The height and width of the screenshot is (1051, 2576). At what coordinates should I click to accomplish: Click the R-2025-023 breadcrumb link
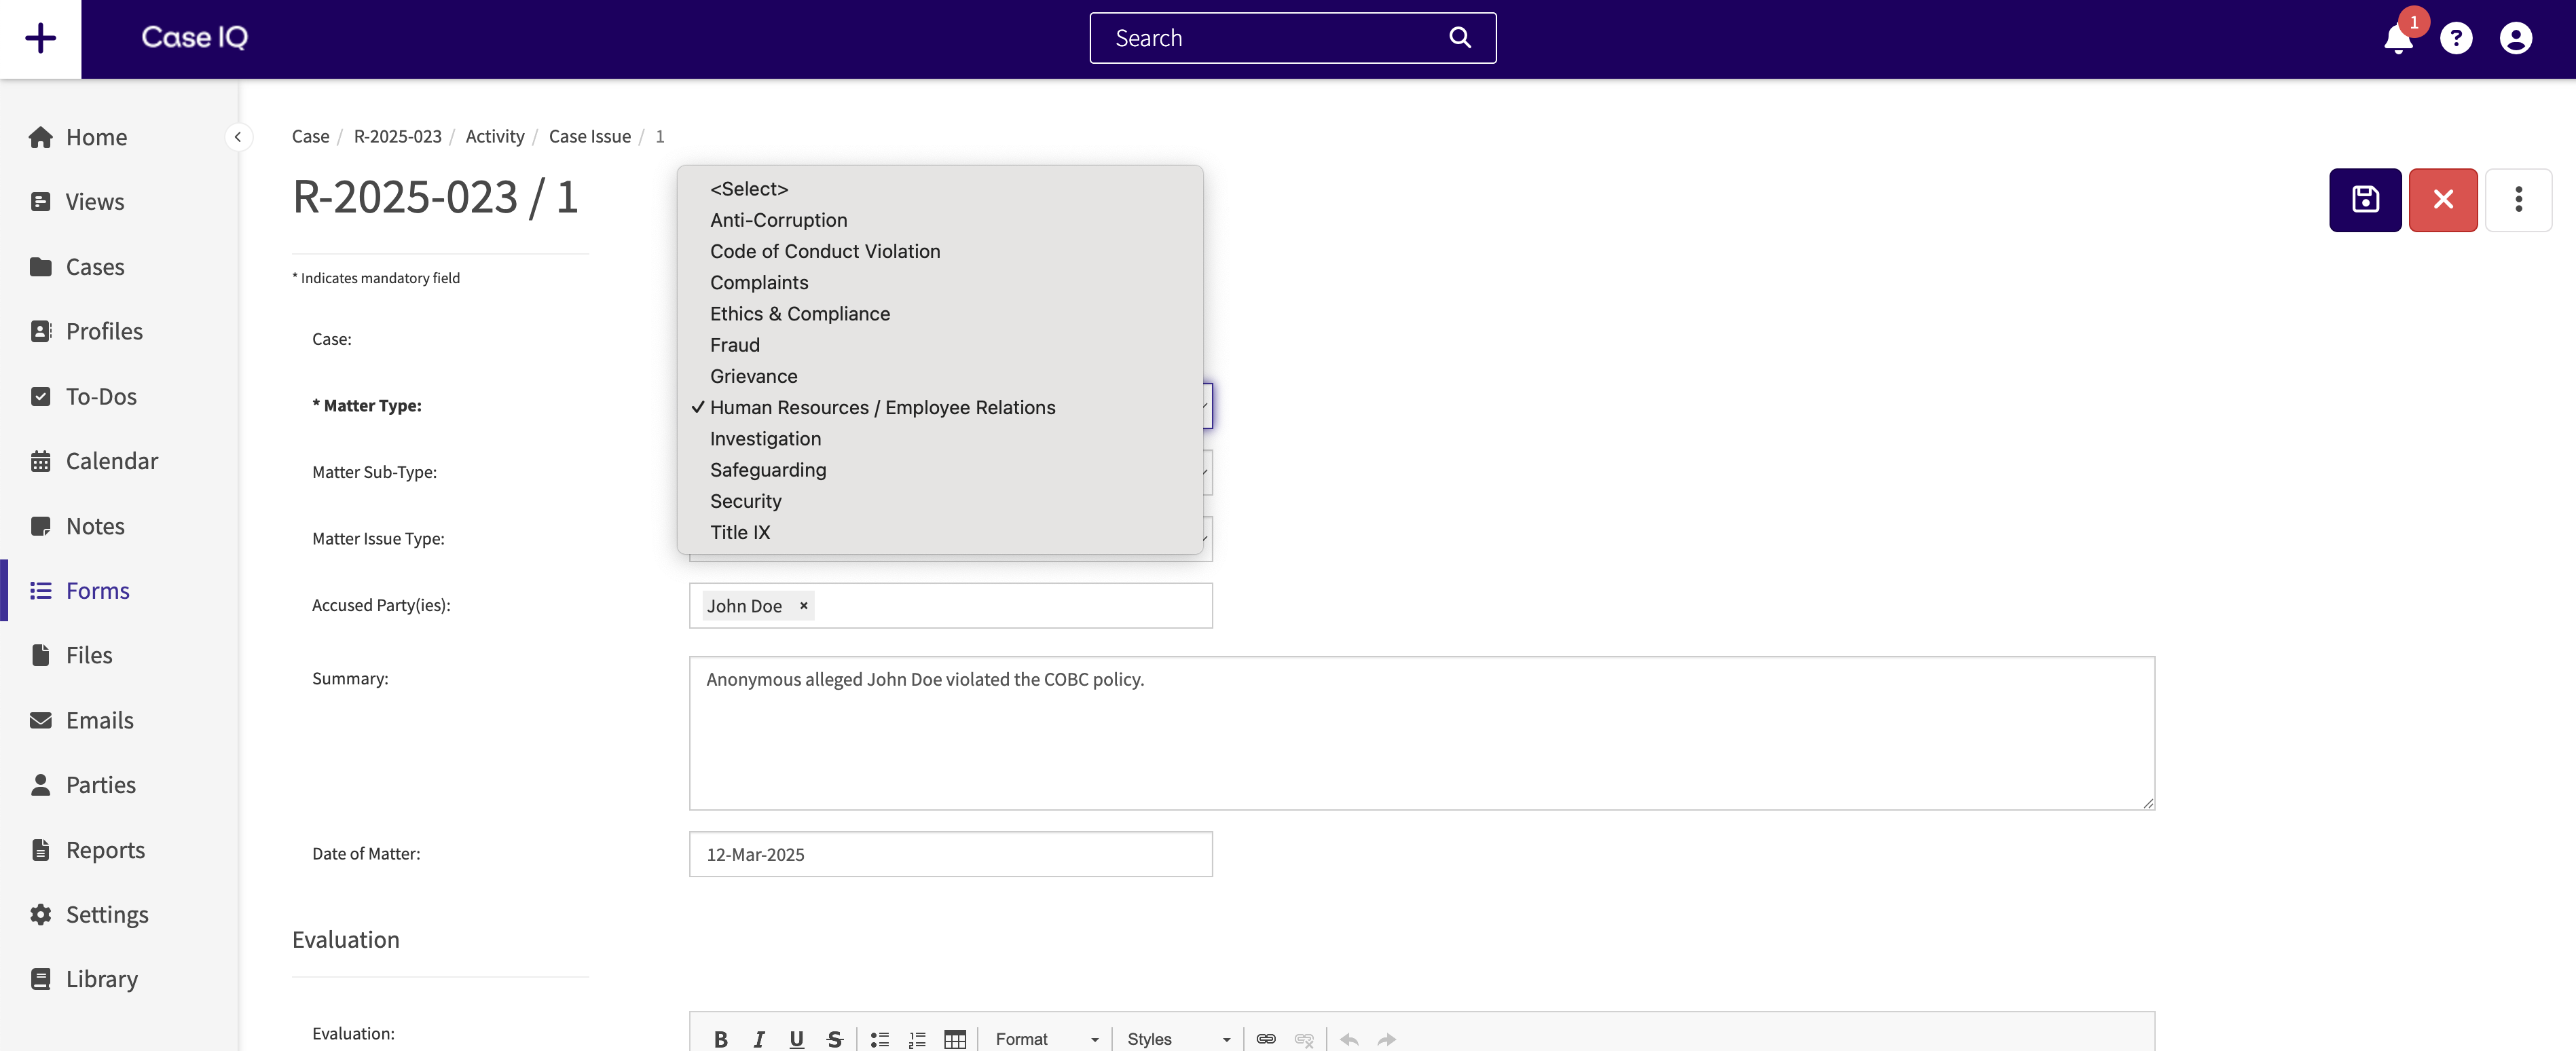click(x=397, y=136)
